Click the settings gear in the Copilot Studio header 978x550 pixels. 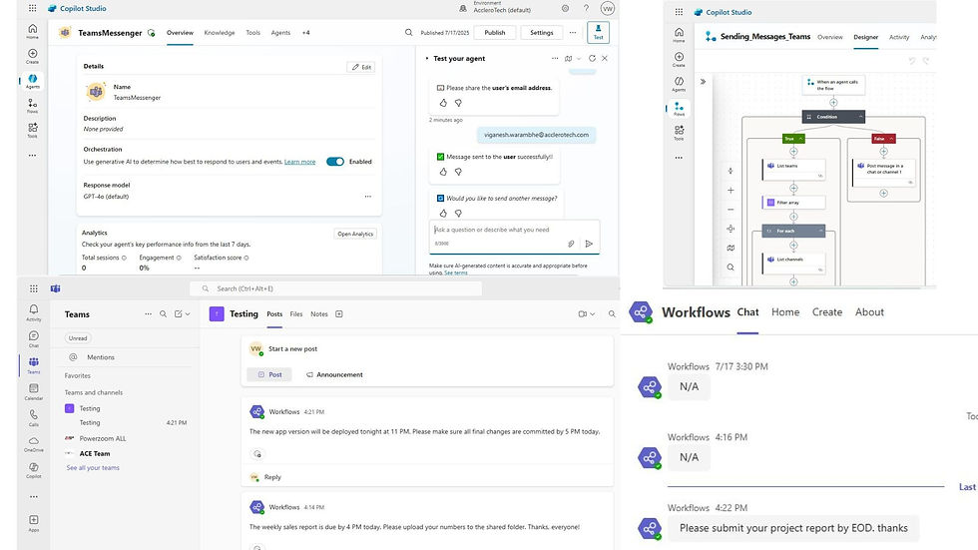(565, 9)
